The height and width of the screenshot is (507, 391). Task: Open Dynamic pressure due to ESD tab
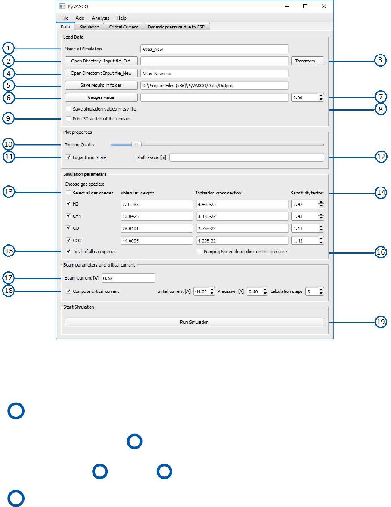(x=177, y=27)
